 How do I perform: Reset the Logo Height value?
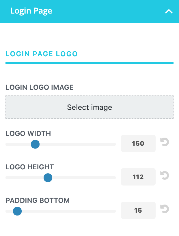[x=165, y=175]
